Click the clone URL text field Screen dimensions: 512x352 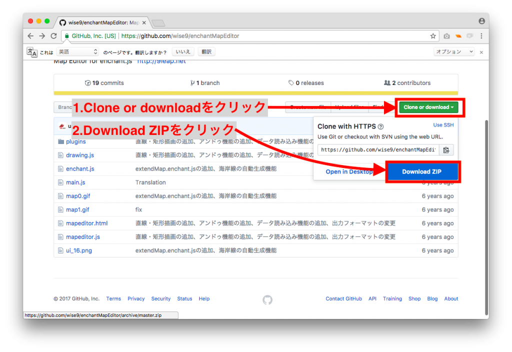(x=378, y=150)
